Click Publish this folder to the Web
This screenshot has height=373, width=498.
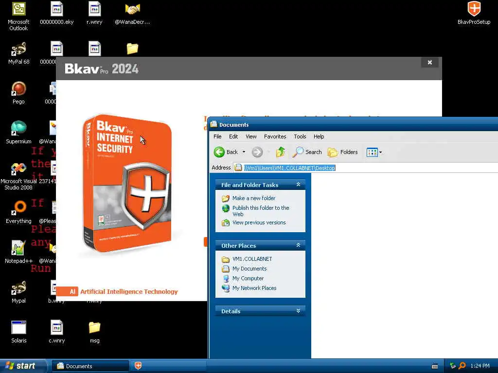261,211
